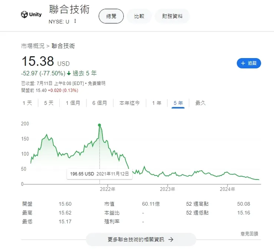Click the 市場概況 breadcrumb link
This screenshot has height=249, width=274.
(x=33, y=46)
